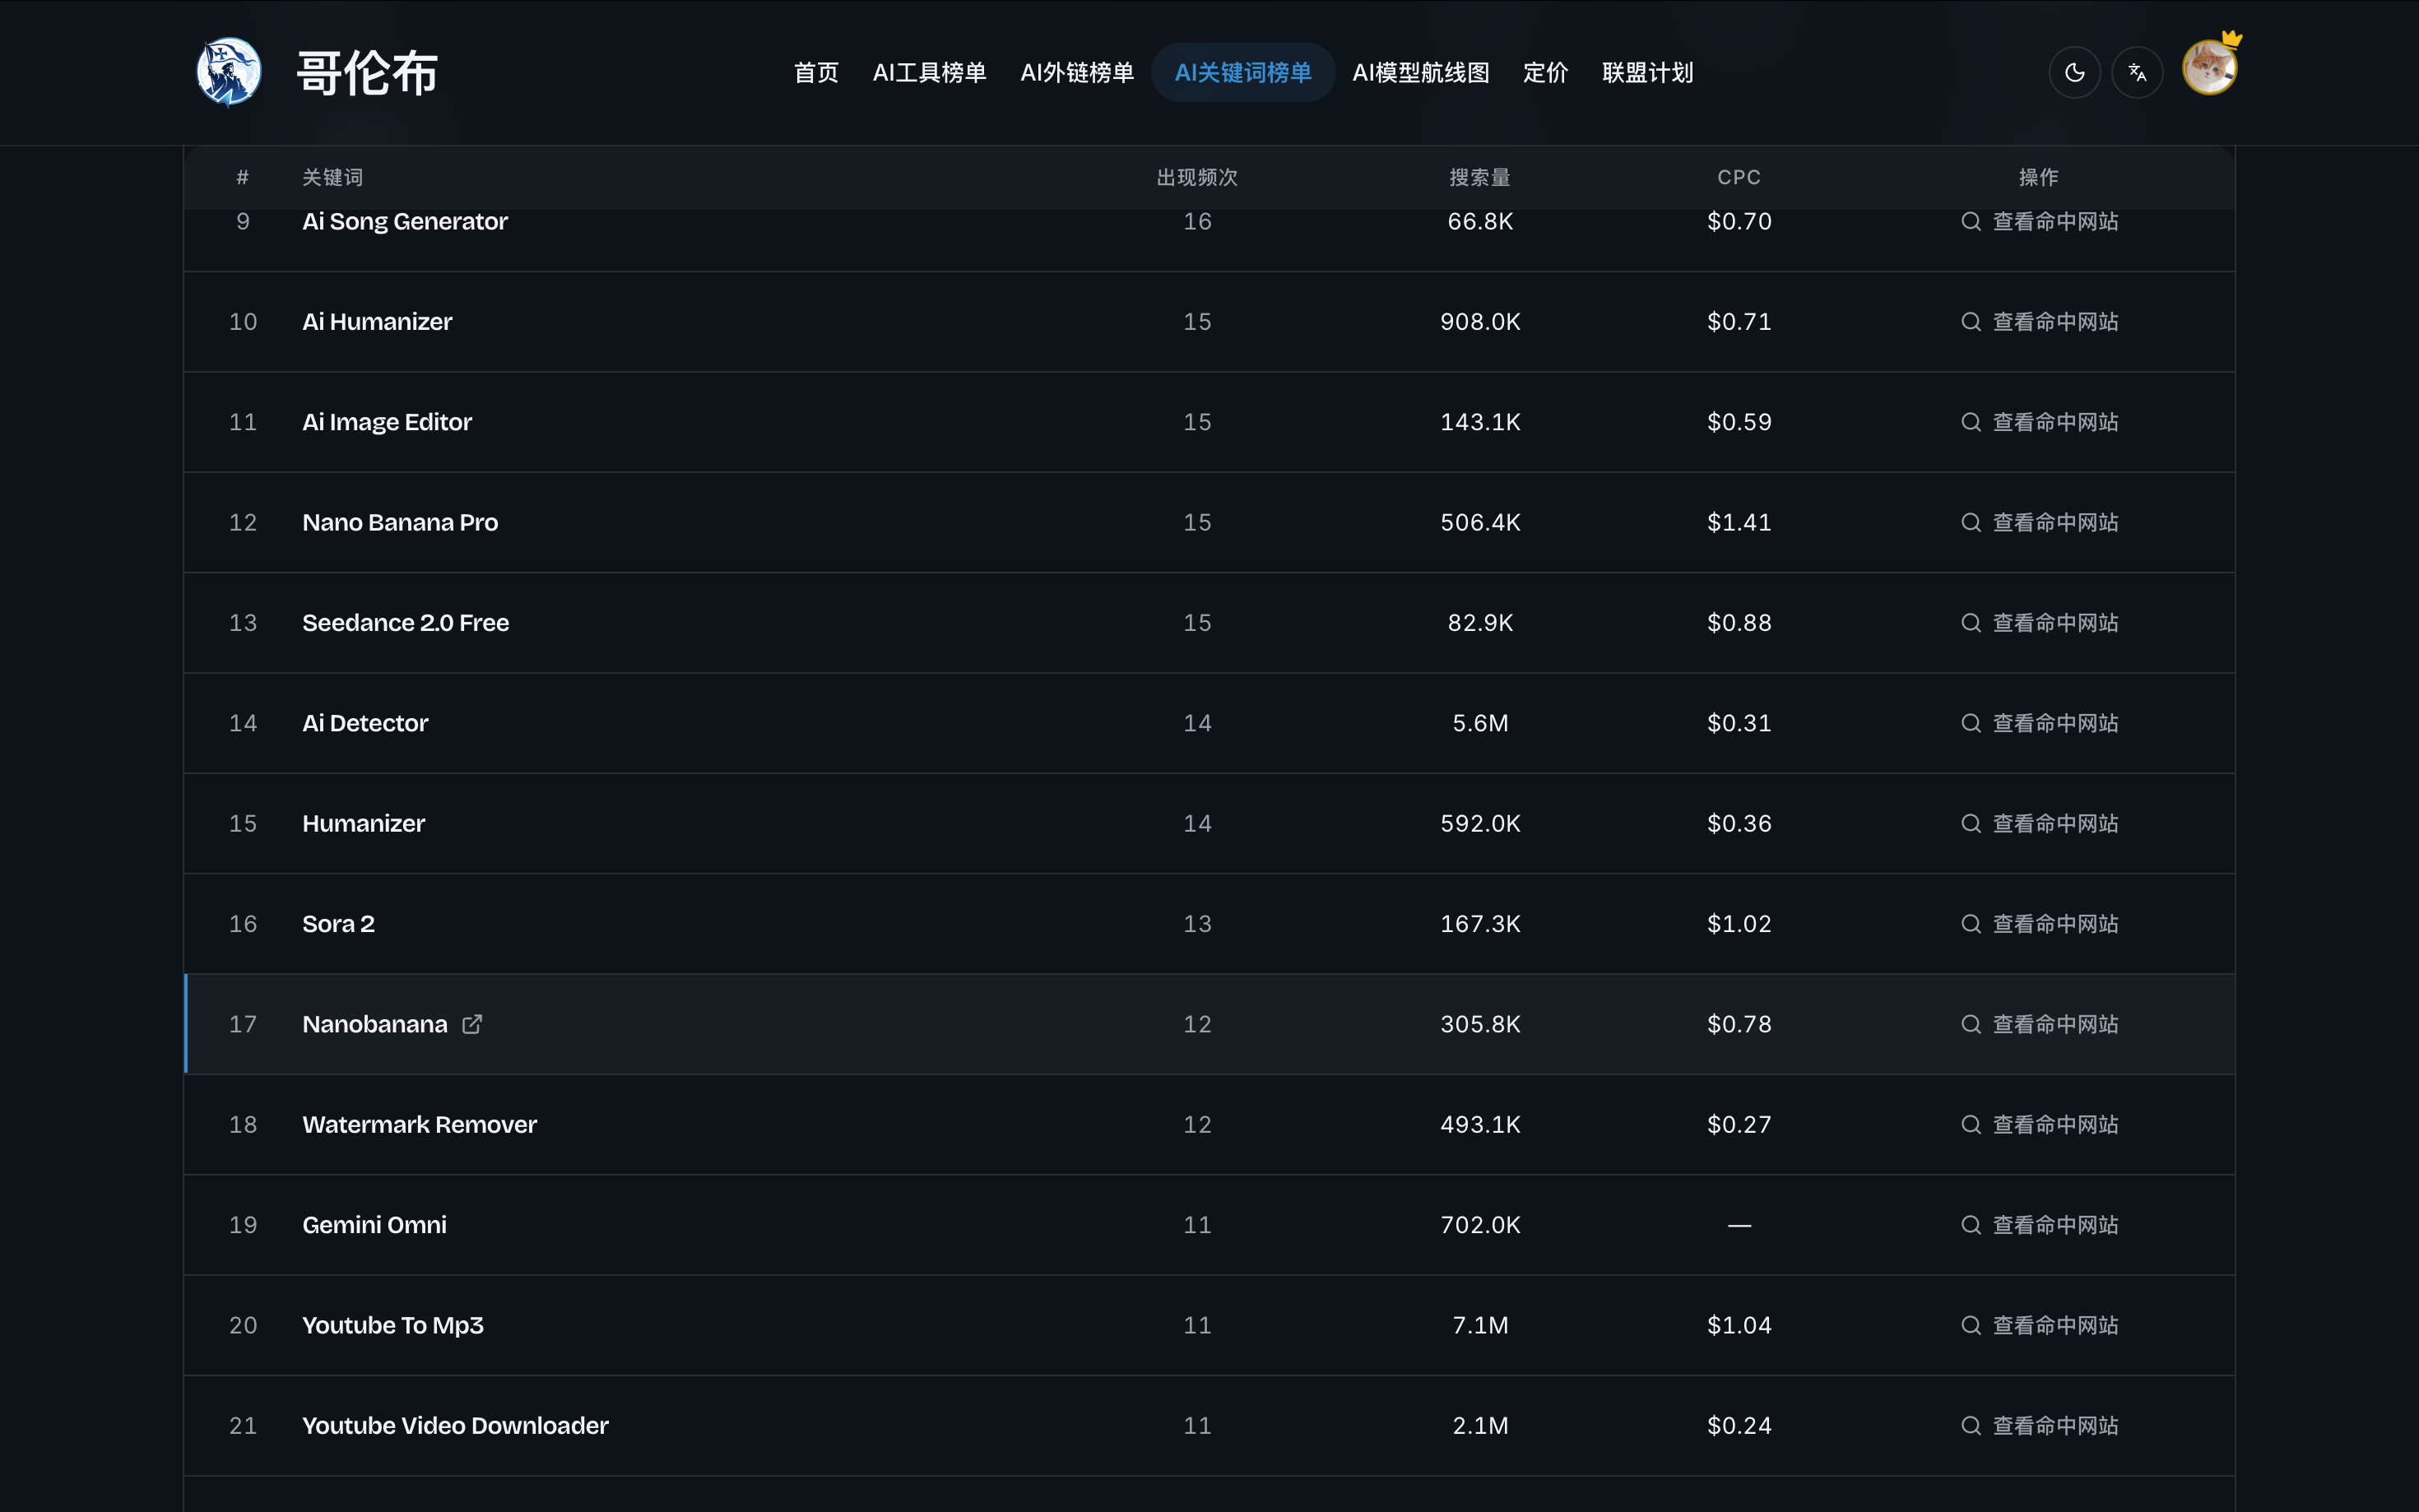This screenshot has height=1512, width=2419.
Task: View matching sites for Humanizer keyword
Action: [x=2040, y=823]
